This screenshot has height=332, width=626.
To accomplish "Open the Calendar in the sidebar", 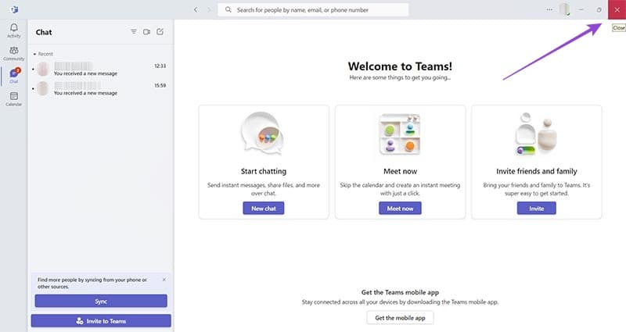I will tap(13, 99).
